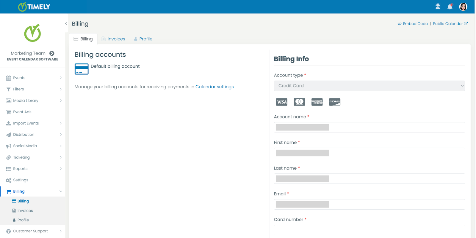Click the Discover card logo

point(335,102)
